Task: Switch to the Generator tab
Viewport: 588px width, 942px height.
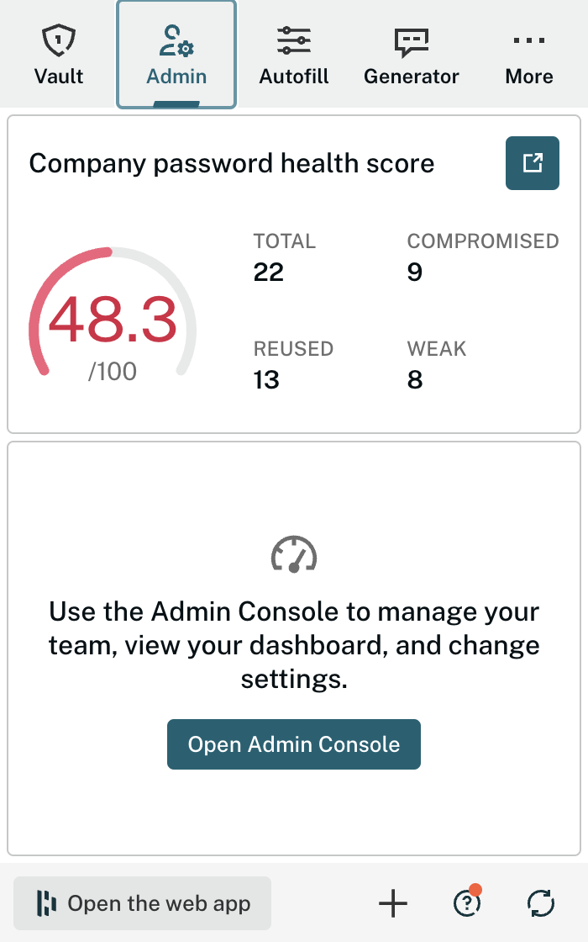Action: click(411, 55)
